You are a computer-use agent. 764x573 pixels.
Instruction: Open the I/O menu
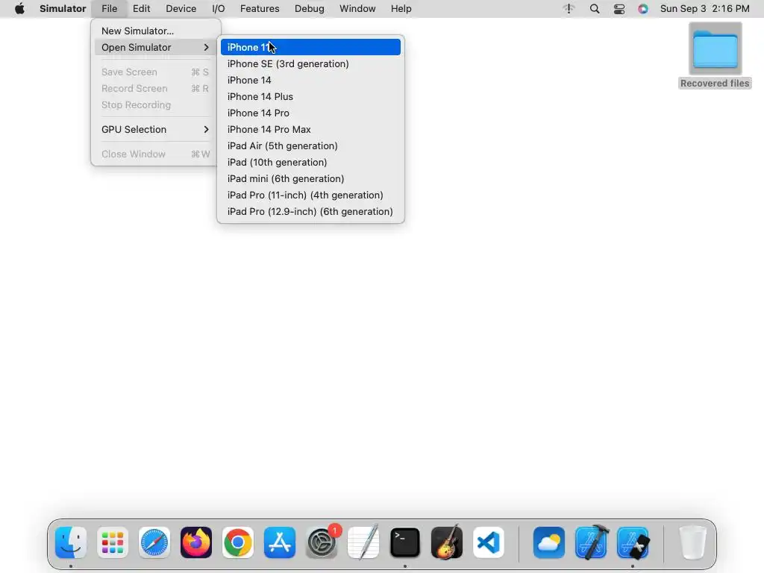pyautogui.click(x=219, y=9)
